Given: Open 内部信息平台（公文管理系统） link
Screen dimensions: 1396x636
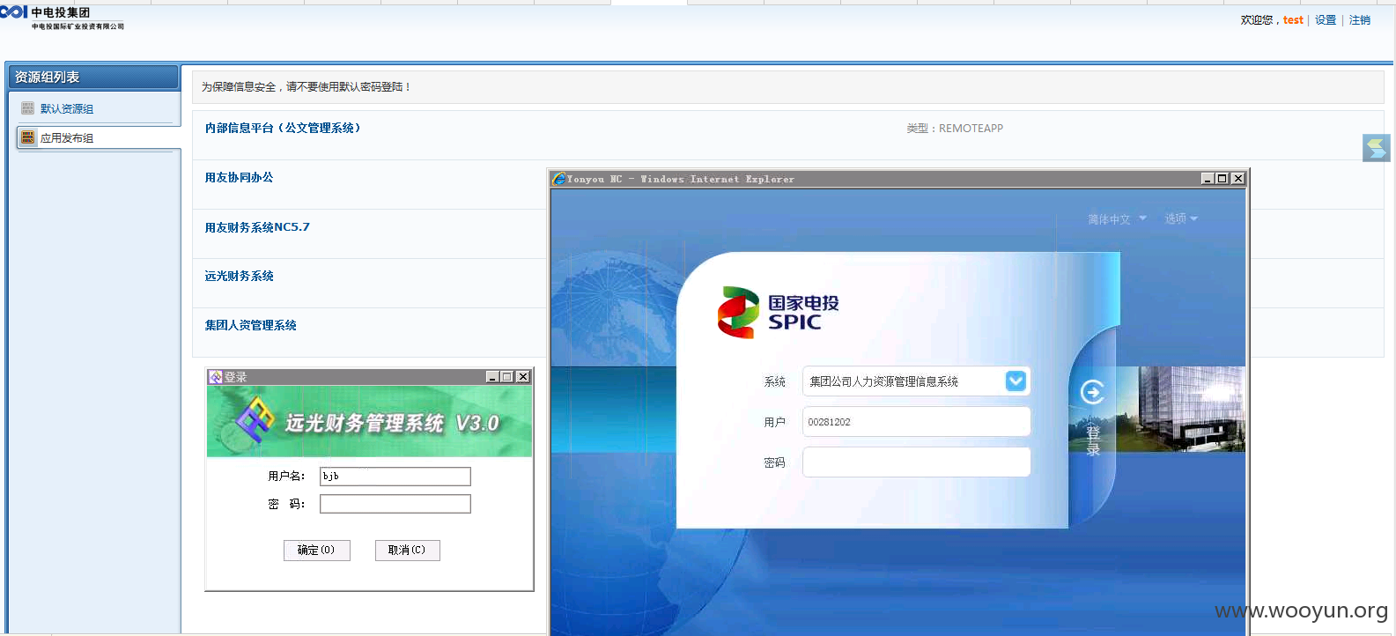Looking at the screenshot, I should (x=282, y=128).
